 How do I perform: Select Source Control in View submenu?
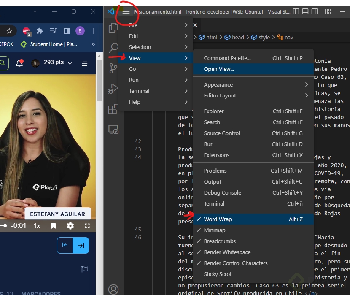[253, 133]
